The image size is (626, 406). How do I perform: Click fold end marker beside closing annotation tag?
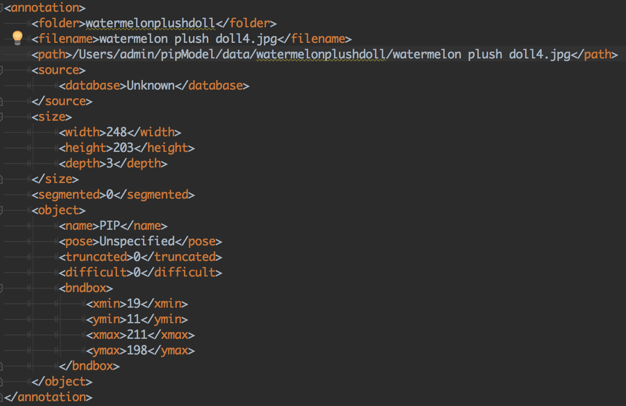[2, 397]
